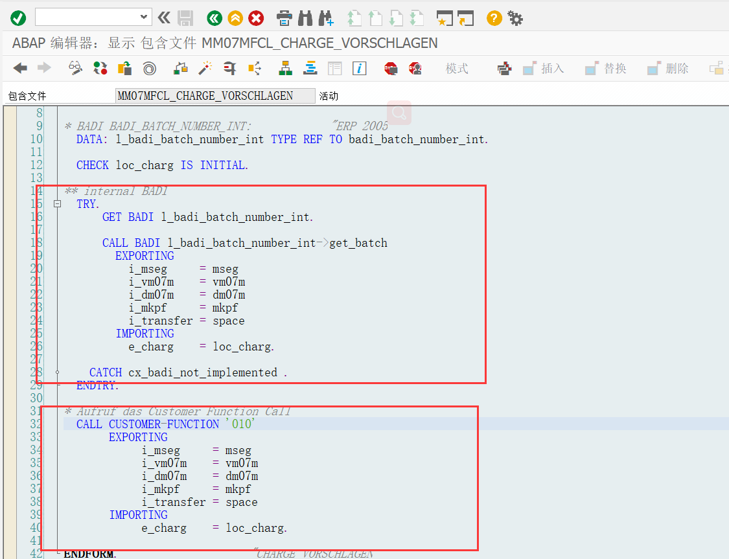
Task: Click the Test/Execute icon
Action: (x=229, y=68)
